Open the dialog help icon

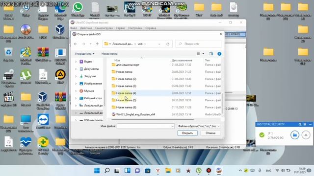(219, 54)
